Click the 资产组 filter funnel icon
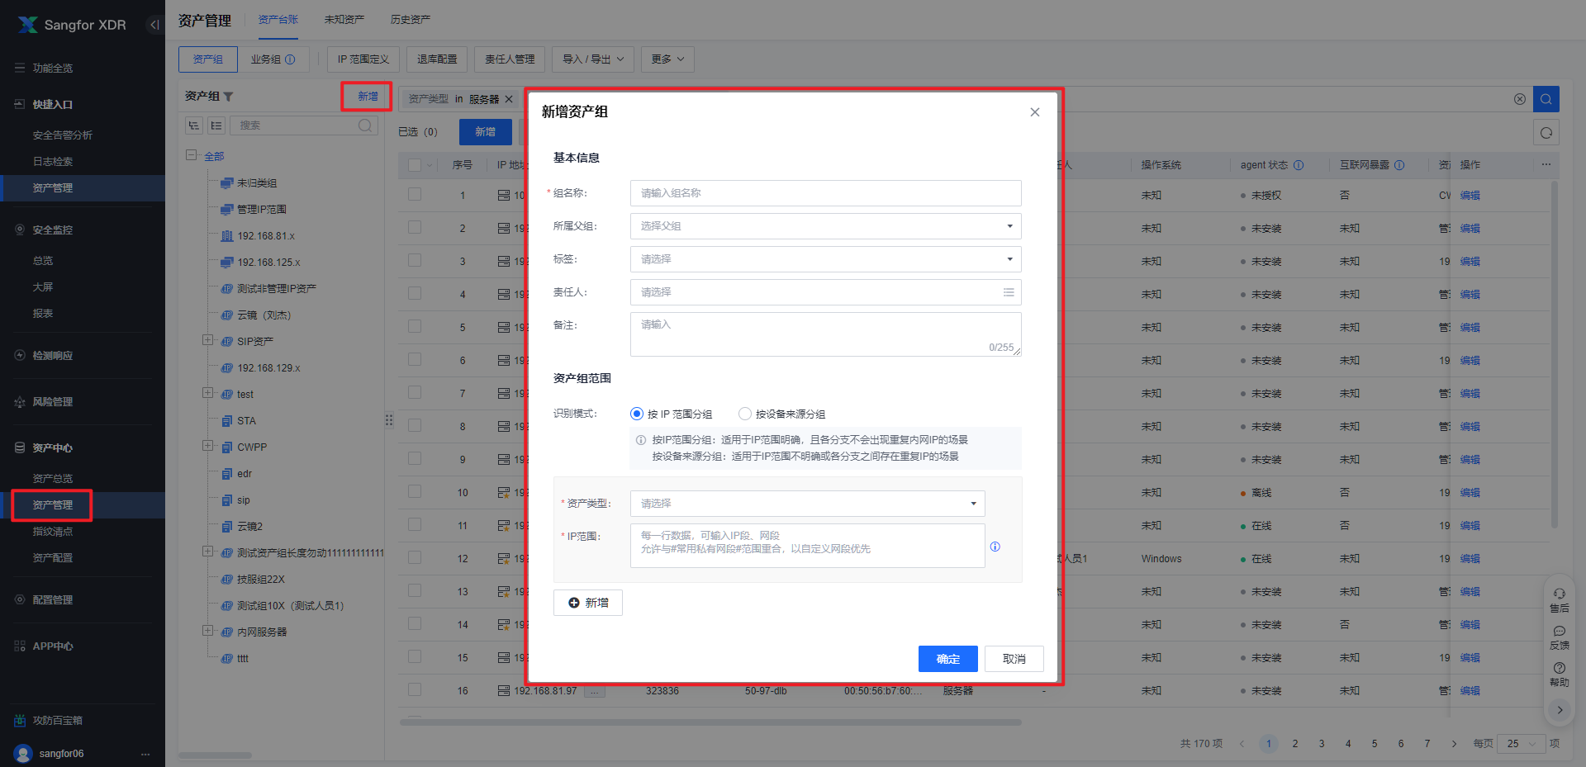Image resolution: width=1586 pixels, height=767 pixels. [229, 97]
